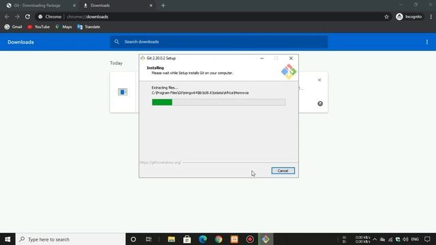Open Cortana from the taskbar
Image resolution: width=436 pixels, height=245 pixels.
point(134,239)
